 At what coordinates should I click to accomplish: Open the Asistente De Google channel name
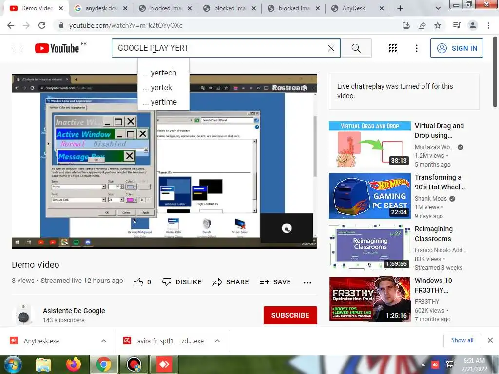[74, 311]
